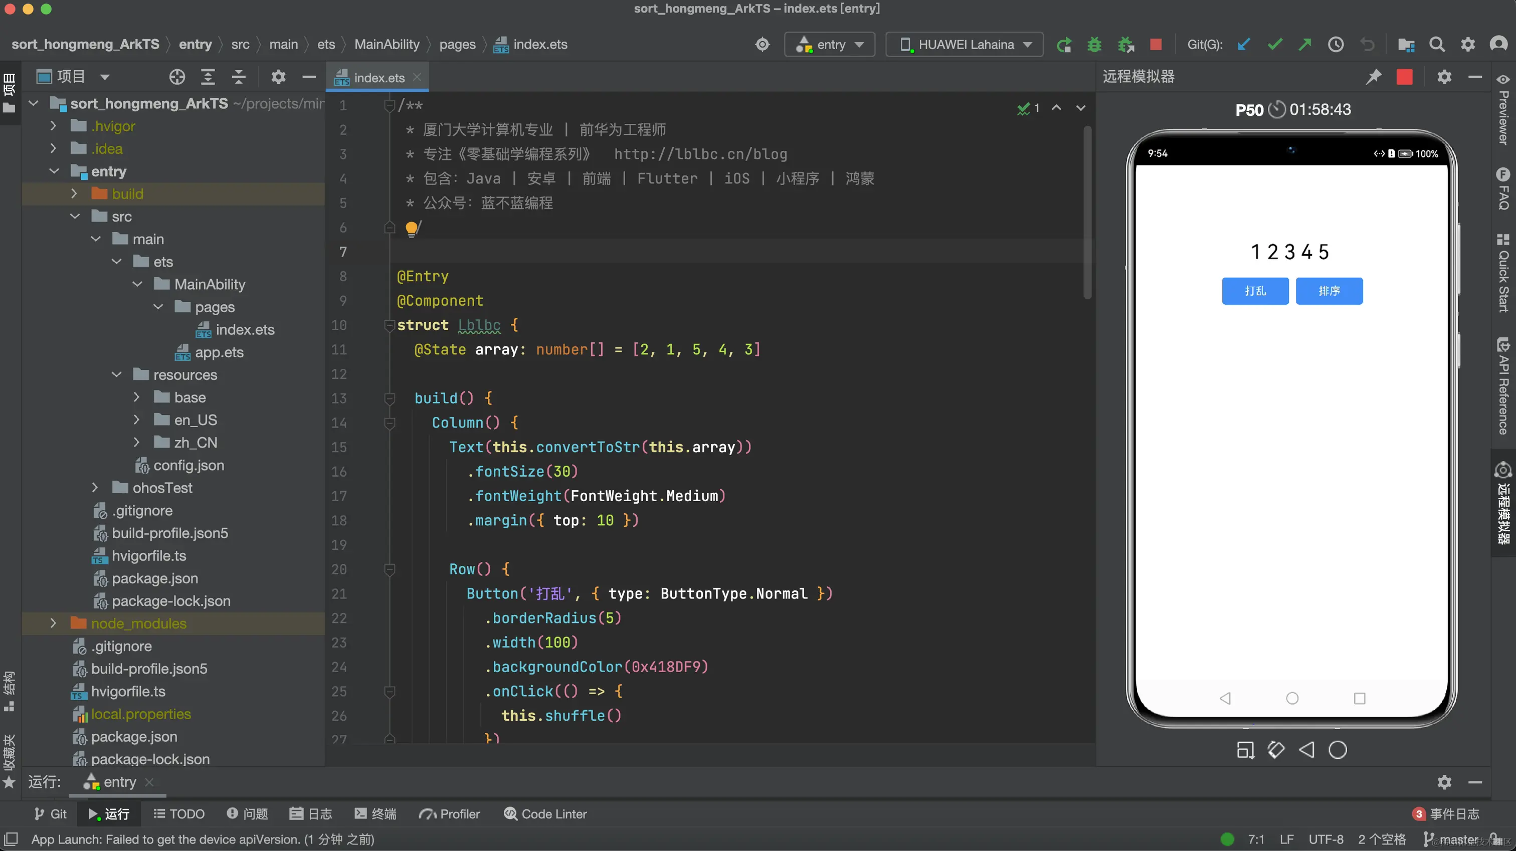Click the rotate screen icon below emulator
Viewport: 1516px width, 851px height.
tap(1276, 750)
